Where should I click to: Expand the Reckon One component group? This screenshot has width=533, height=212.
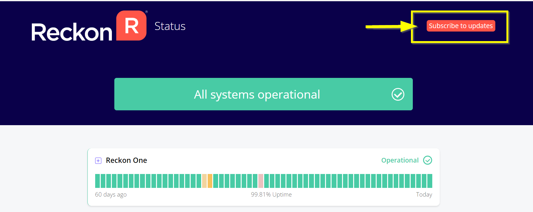pyautogui.click(x=98, y=161)
